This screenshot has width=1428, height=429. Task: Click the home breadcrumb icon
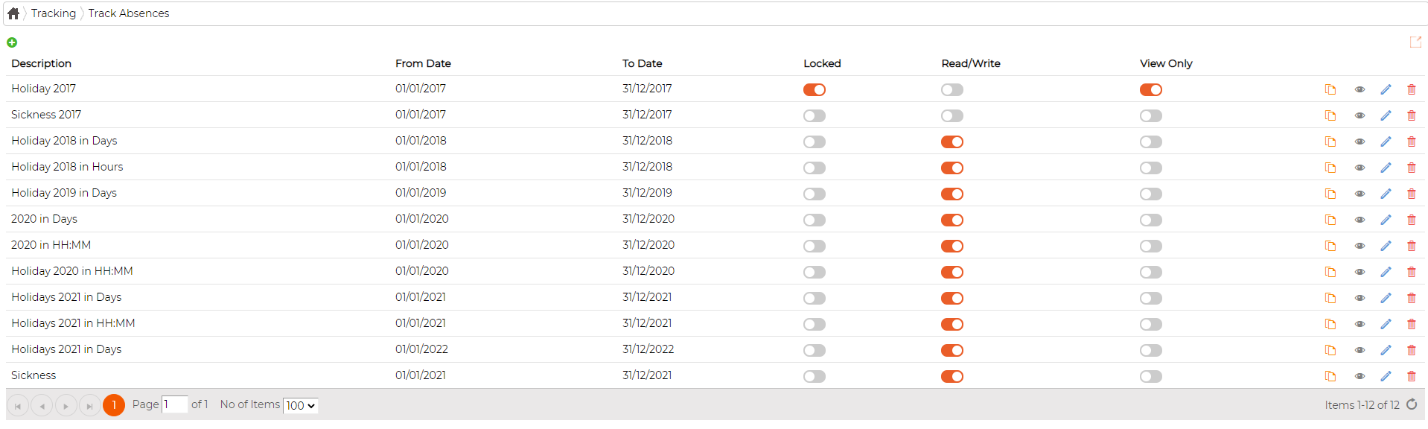(13, 13)
